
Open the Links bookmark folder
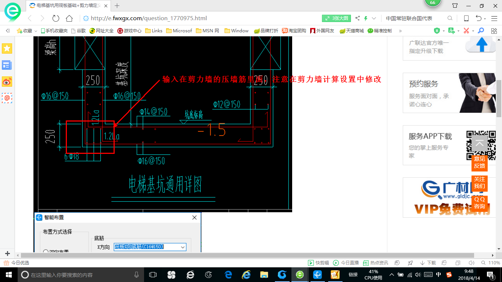(154, 31)
